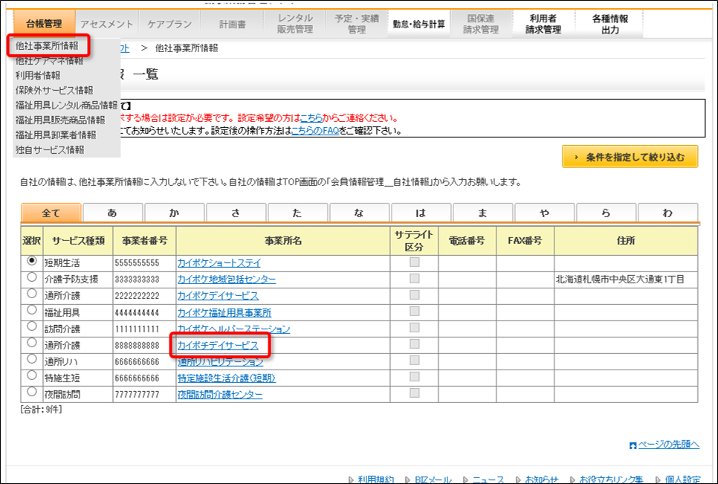Select radio button for 通所リハ row
The width and height of the screenshot is (718, 484).
(32, 359)
